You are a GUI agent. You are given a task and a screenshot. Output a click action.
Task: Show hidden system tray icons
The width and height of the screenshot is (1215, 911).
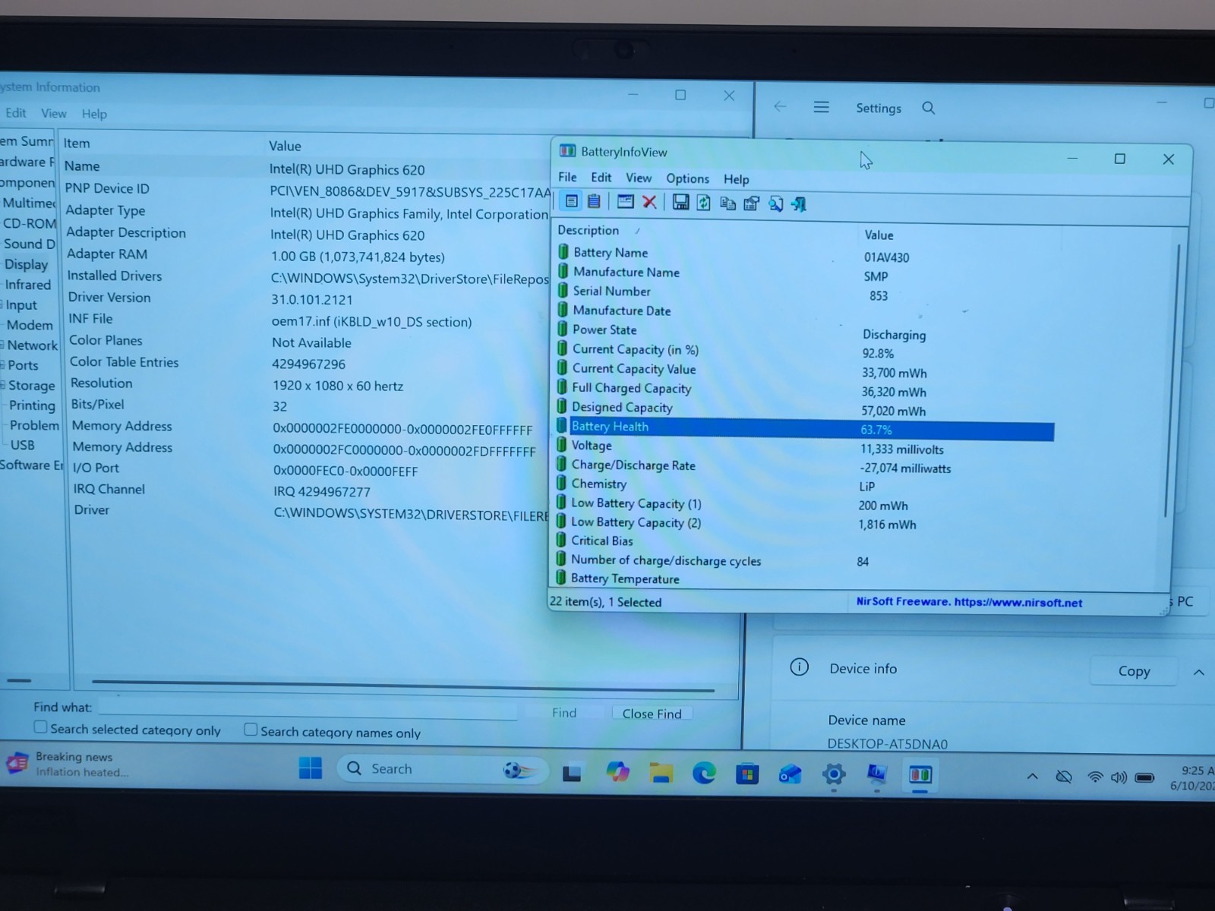[1032, 776]
